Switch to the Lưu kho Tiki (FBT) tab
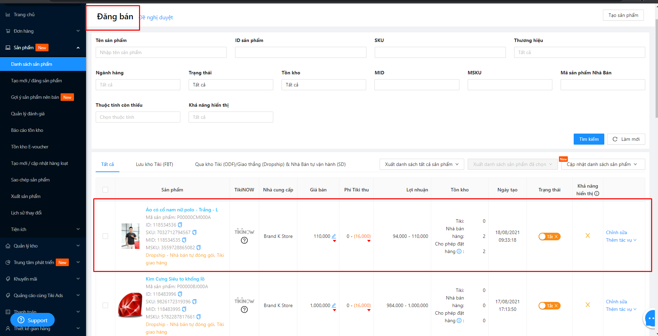The image size is (658, 336). (x=155, y=164)
